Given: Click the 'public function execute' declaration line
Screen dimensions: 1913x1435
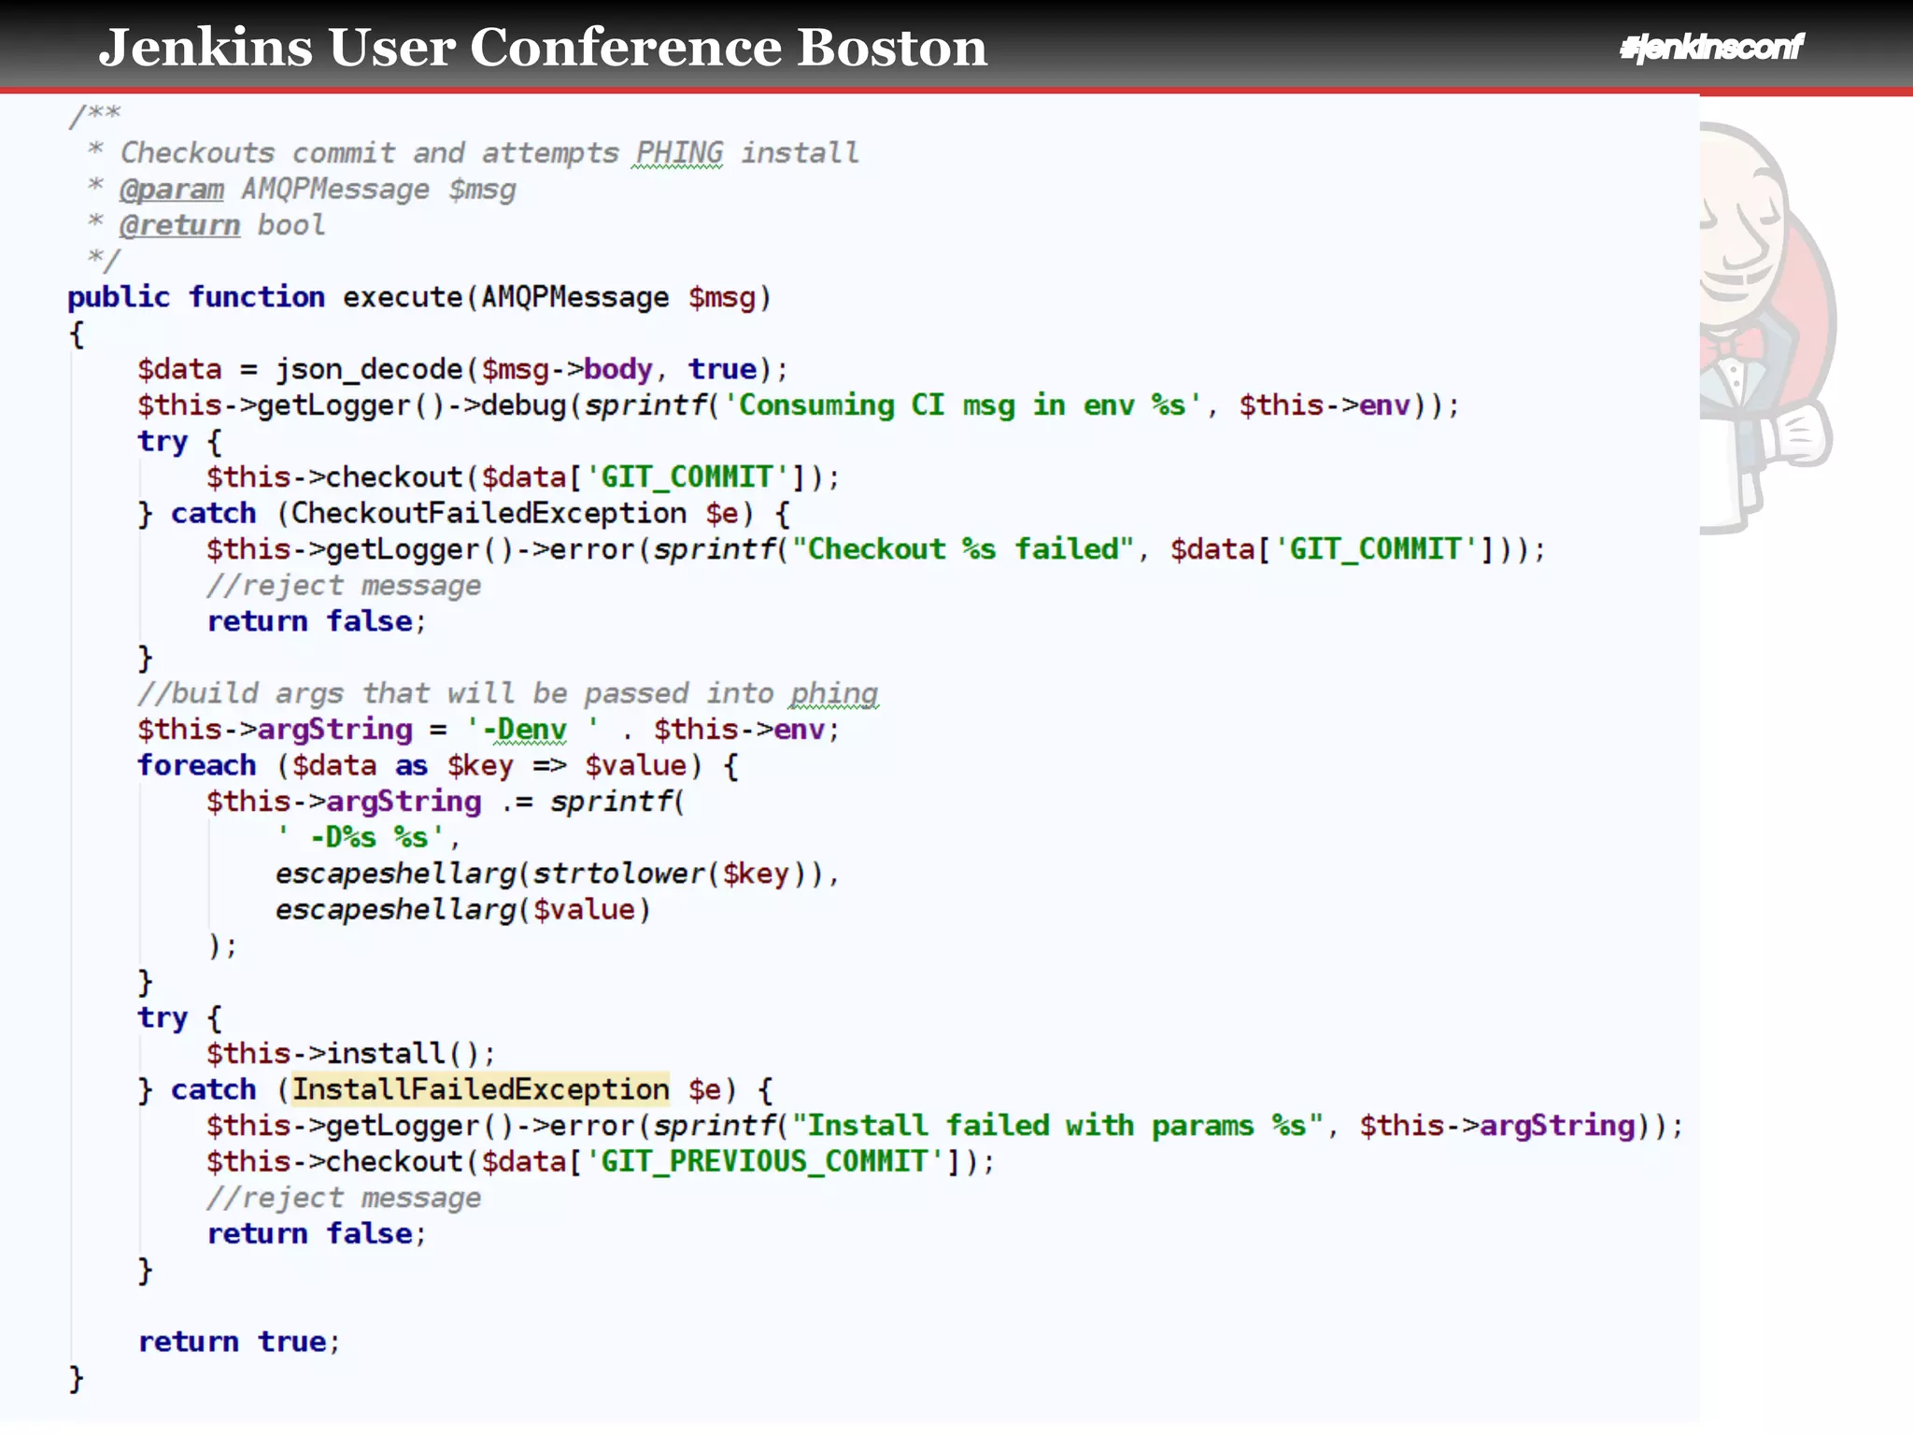Looking at the screenshot, I should (419, 297).
